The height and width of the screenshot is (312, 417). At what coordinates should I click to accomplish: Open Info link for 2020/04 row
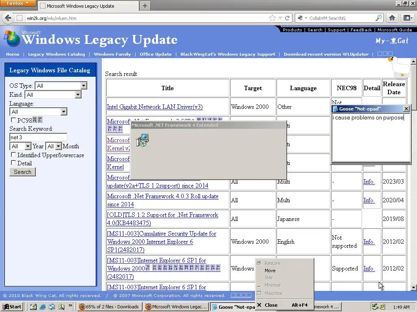(x=369, y=200)
